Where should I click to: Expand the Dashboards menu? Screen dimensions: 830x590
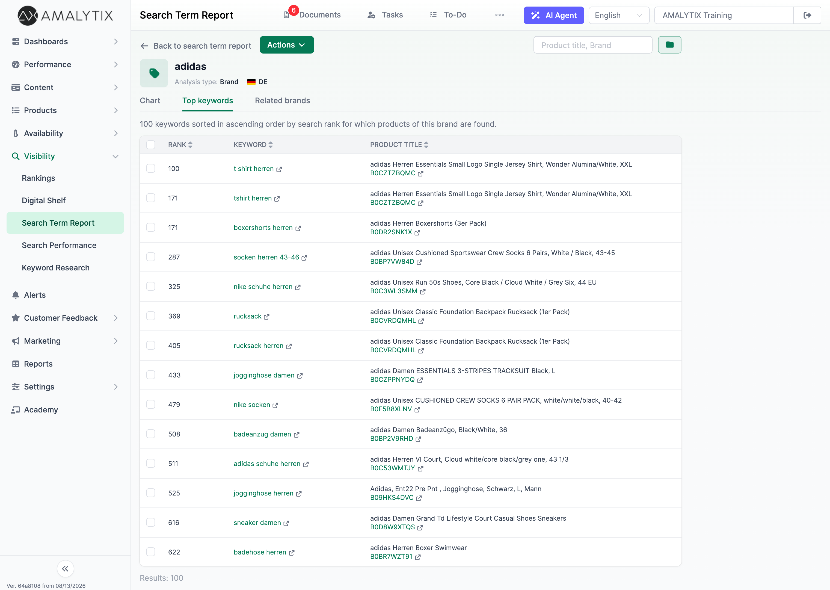pos(65,42)
